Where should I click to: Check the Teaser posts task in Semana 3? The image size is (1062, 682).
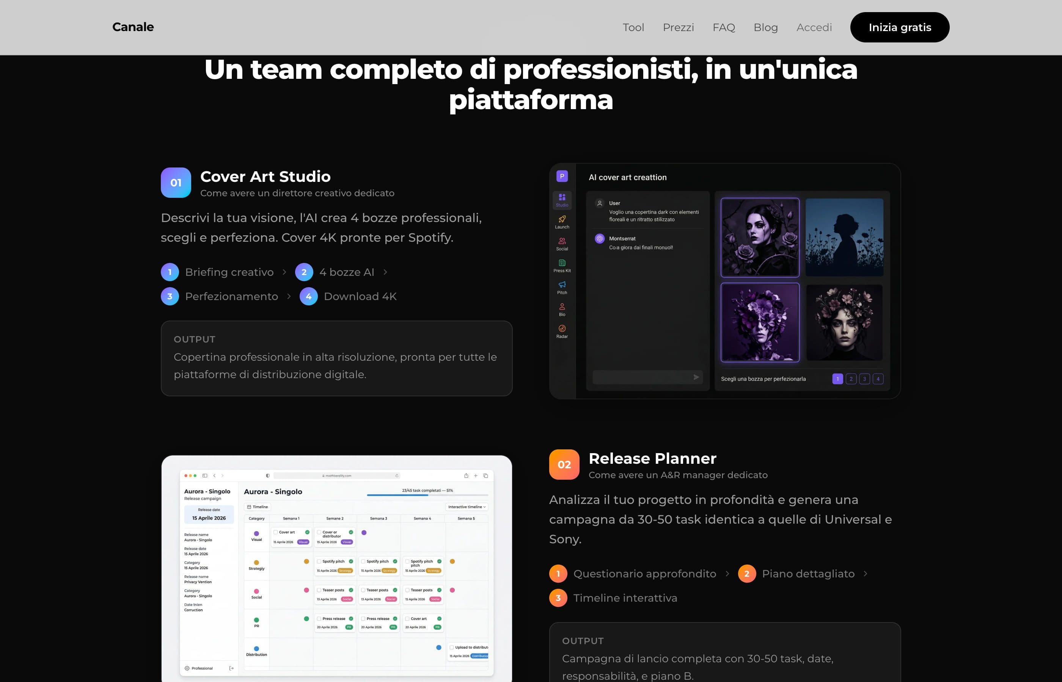(363, 590)
